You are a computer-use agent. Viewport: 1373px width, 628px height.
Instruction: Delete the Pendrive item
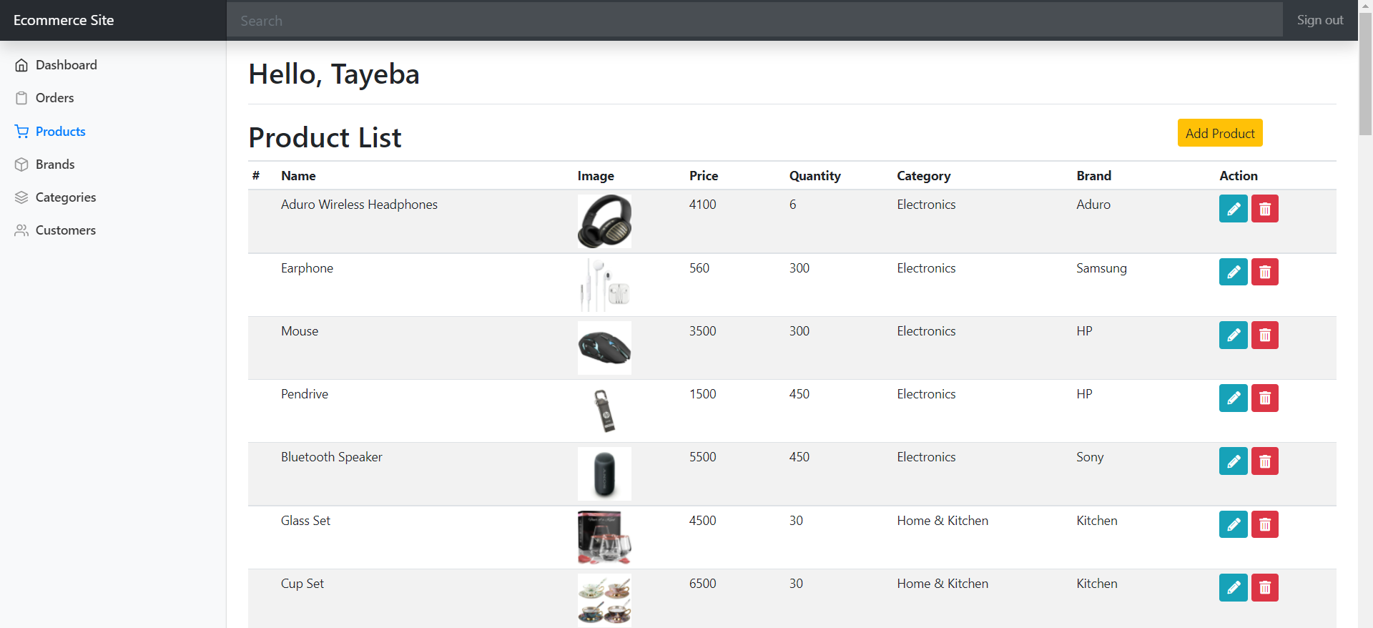(1264, 398)
